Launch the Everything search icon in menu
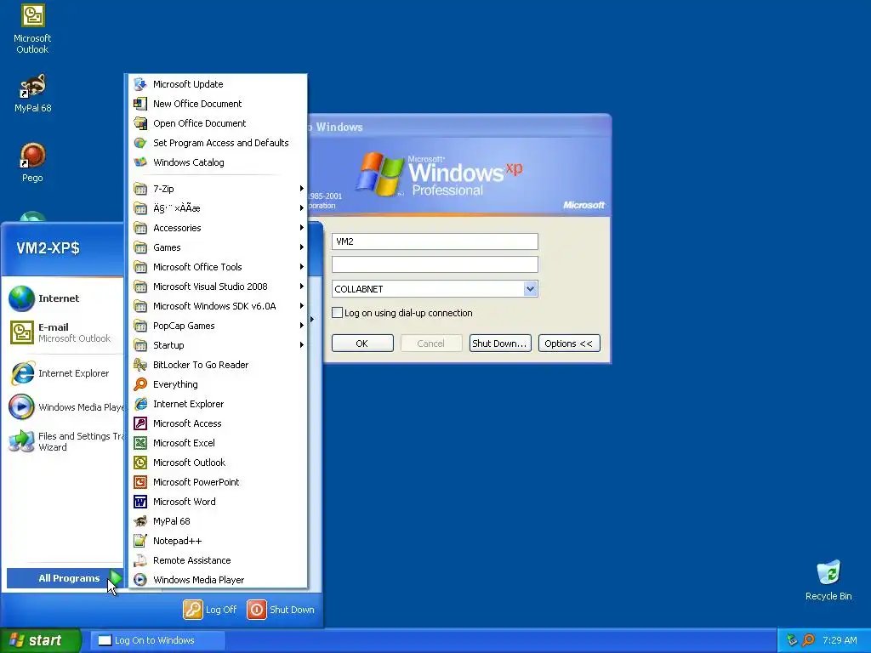Viewport: 871px width, 653px height. point(140,384)
